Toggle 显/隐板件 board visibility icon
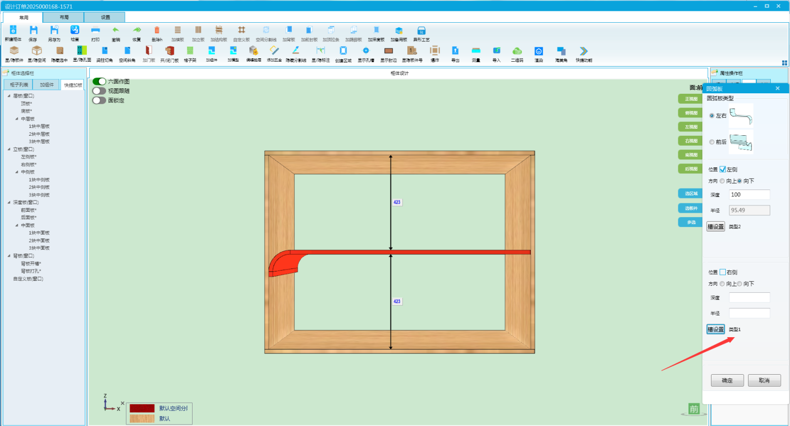Image resolution: width=790 pixels, height=426 pixels. pos(14,50)
